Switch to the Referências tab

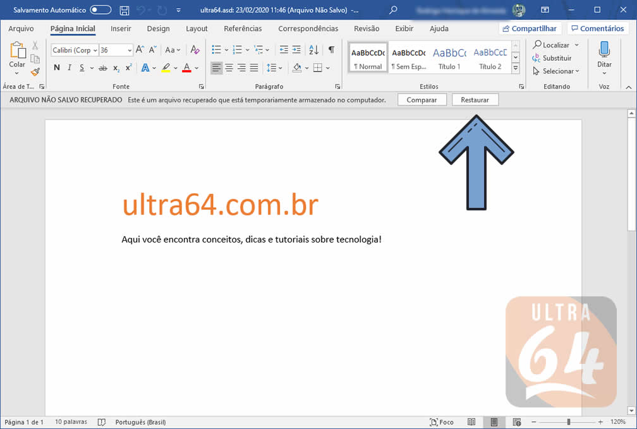pyautogui.click(x=243, y=28)
